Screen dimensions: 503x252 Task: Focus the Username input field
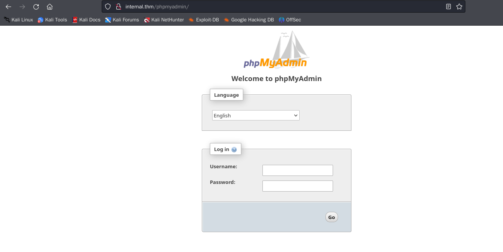[x=298, y=171]
